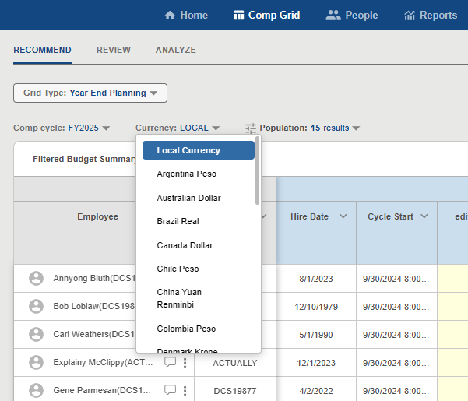This screenshot has height=401, width=468.
Task: Open comment icon for Gene Parmesan row
Action: [170, 390]
